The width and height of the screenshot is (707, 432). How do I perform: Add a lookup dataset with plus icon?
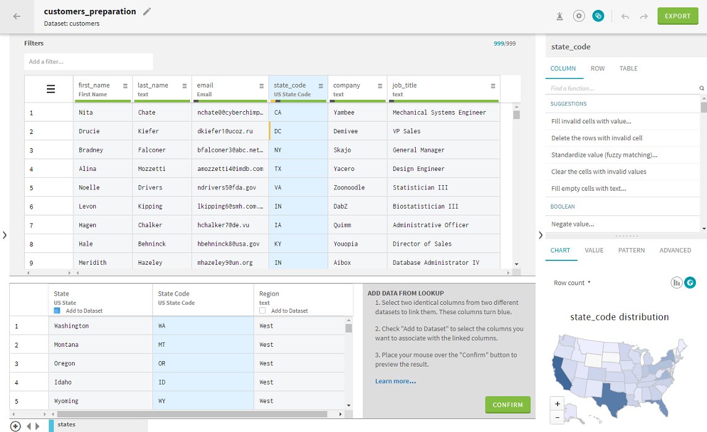click(x=15, y=426)
